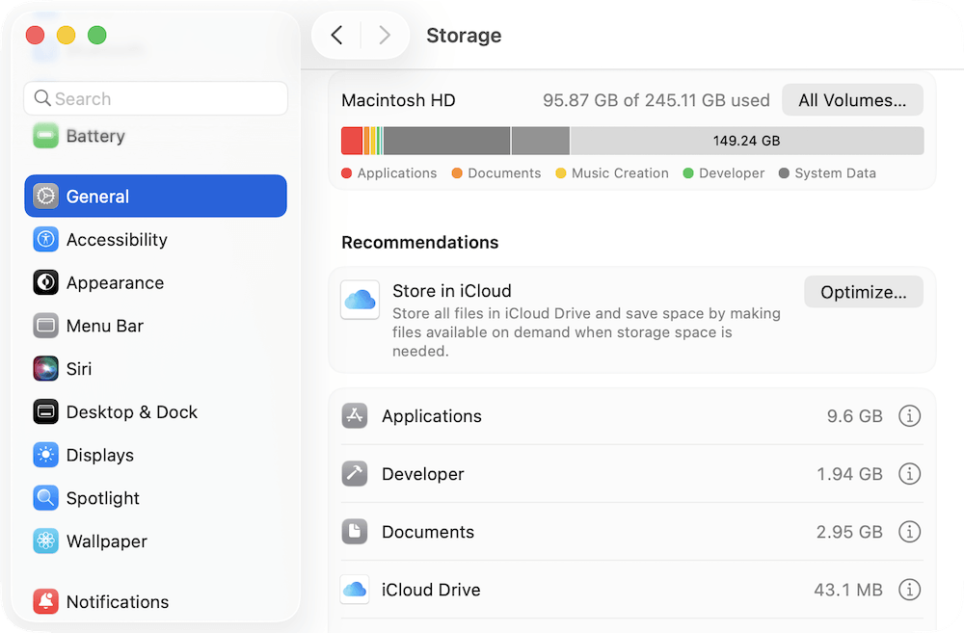The height and width of the screenshot is (633, 964).
Task: Click the All Volumes dropdown button
Action: [852, 99]
